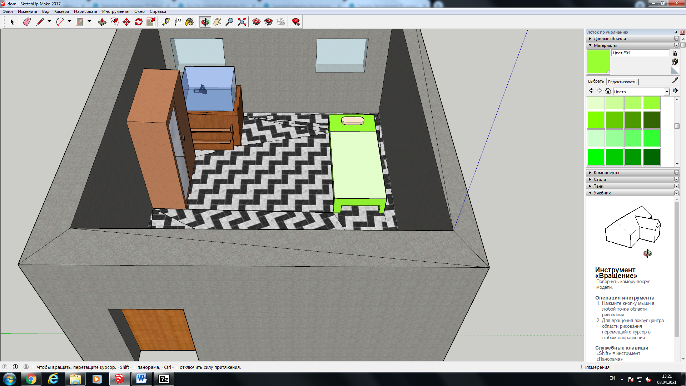The width and height of the screenshot is (686, 386).
Task: Click current material green preview swatch
Action: click(x=598, y=62)
